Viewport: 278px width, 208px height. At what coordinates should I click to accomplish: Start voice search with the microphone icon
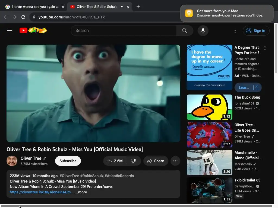[203, 30]
